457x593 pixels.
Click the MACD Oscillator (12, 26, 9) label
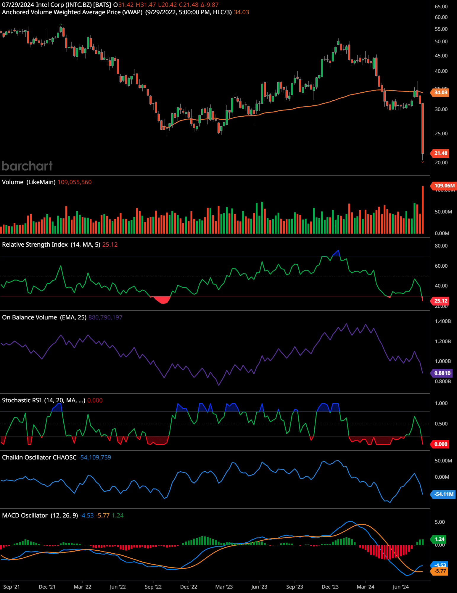point(40,515)
